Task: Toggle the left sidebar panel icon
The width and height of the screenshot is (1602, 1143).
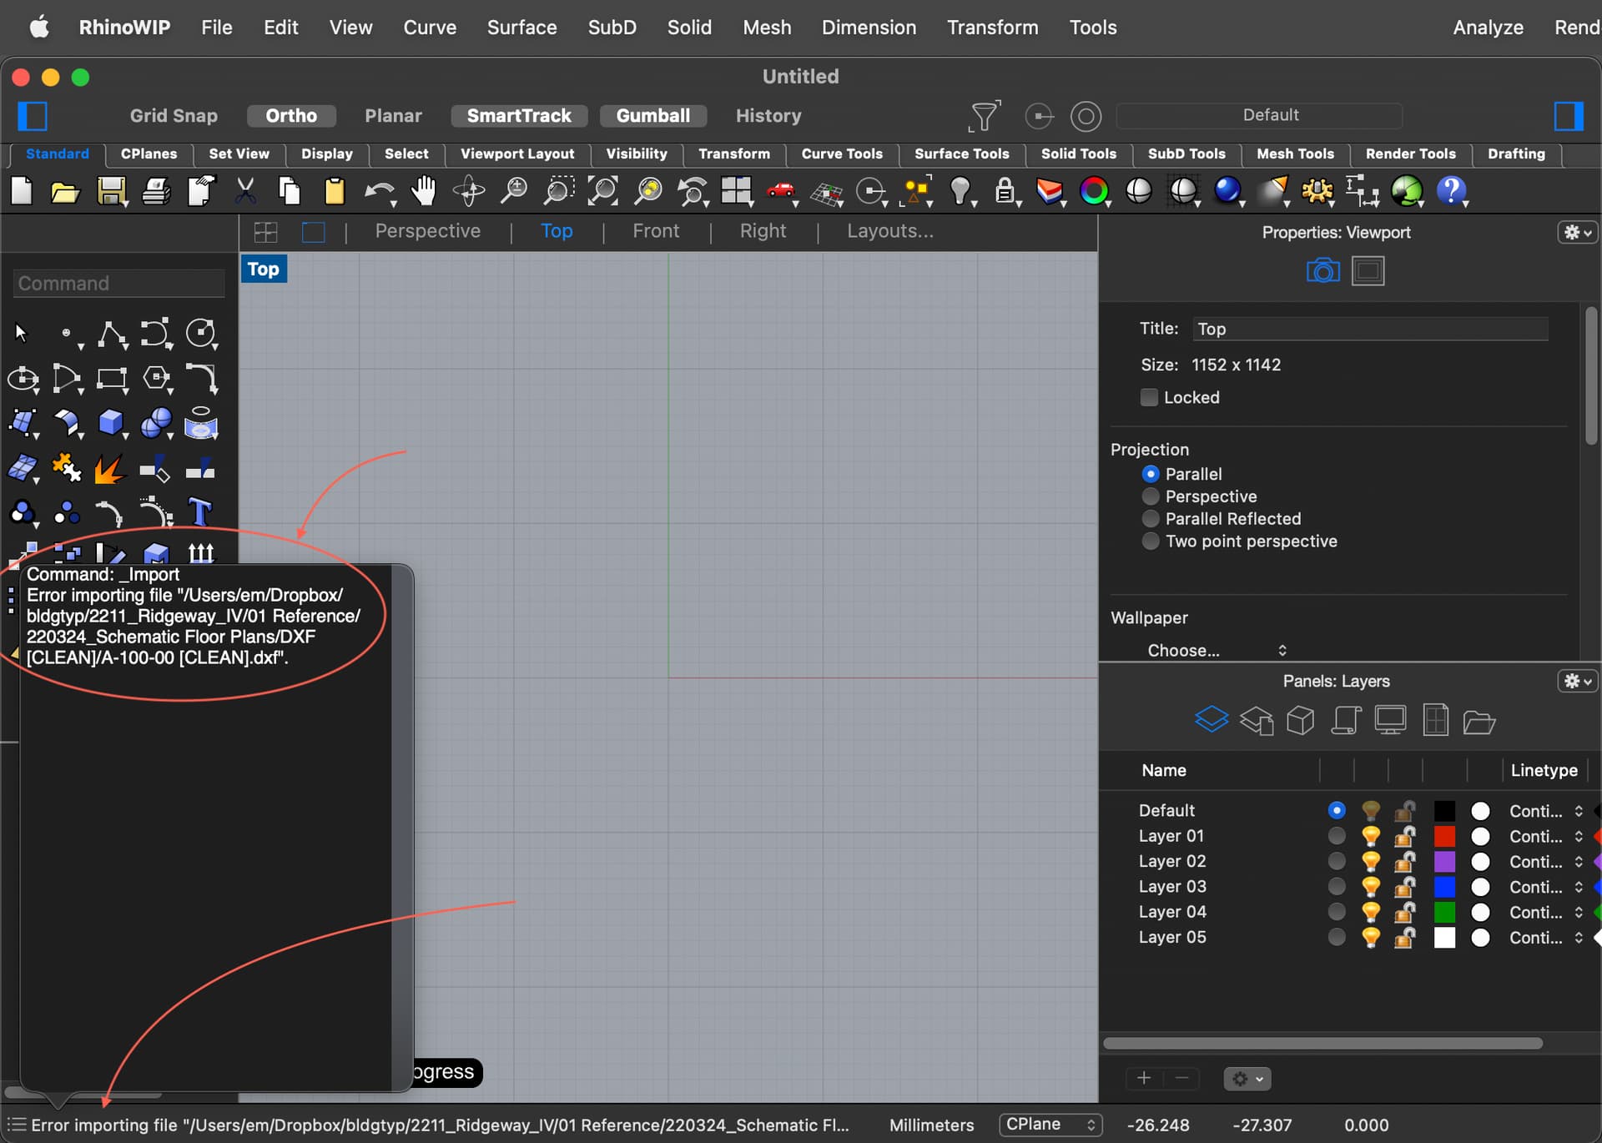Action: point(33,116)
